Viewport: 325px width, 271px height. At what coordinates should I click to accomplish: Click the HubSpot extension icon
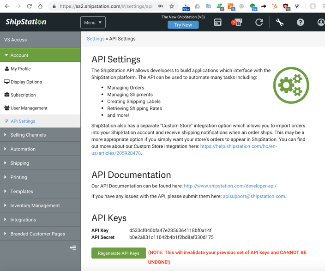point(275,6)
